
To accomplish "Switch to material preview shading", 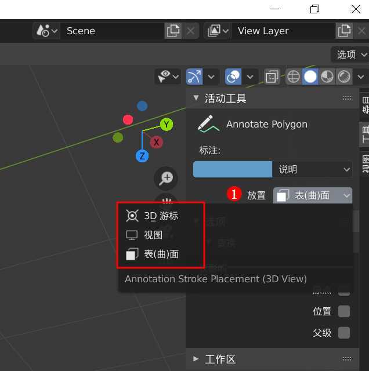I will pos(327,77).
